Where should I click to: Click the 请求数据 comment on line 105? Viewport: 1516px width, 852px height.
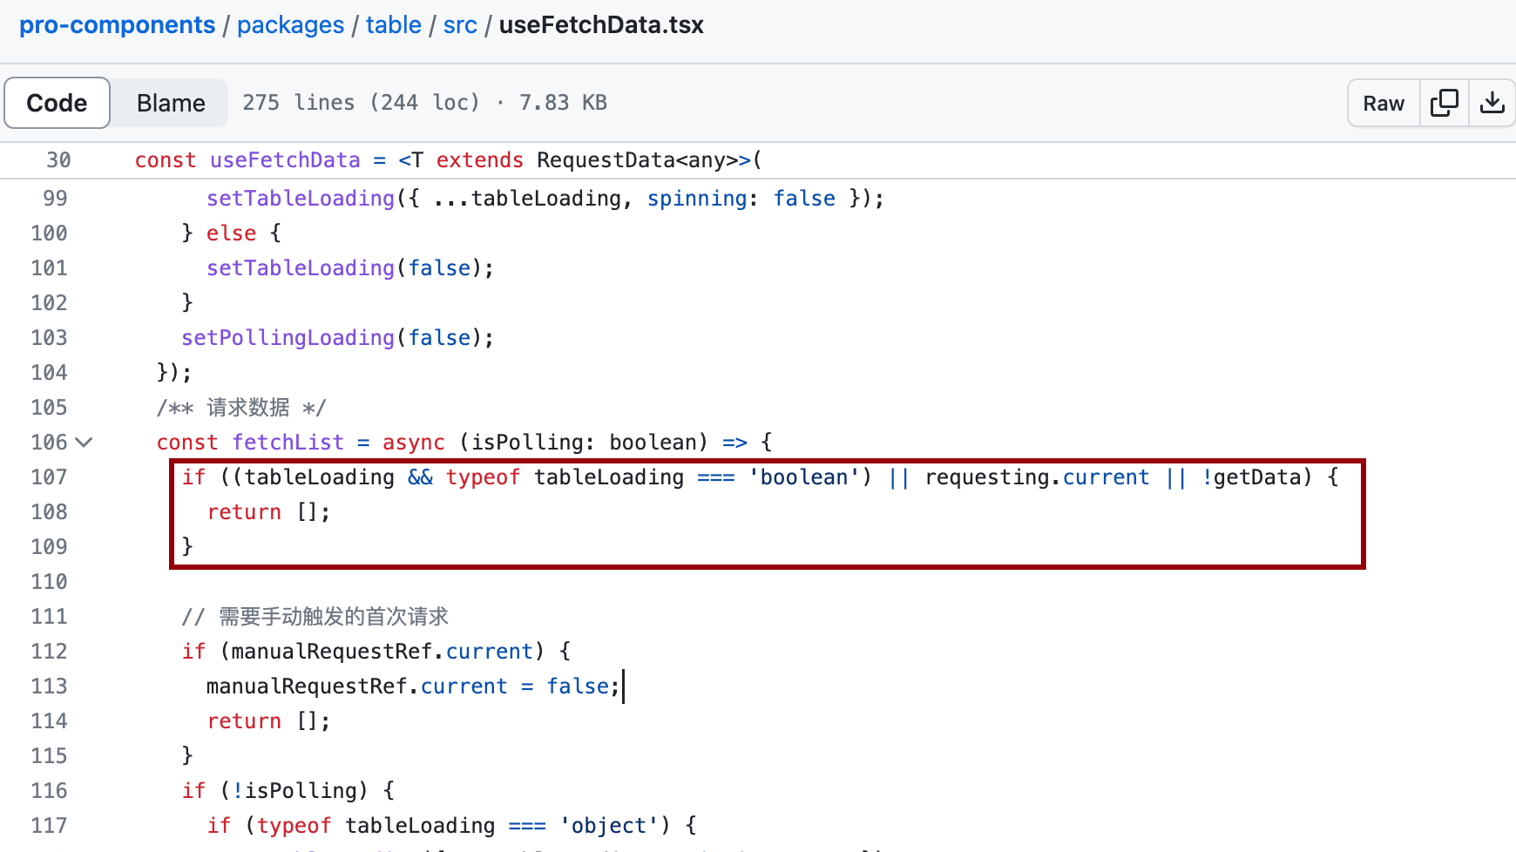pos(241,407)
